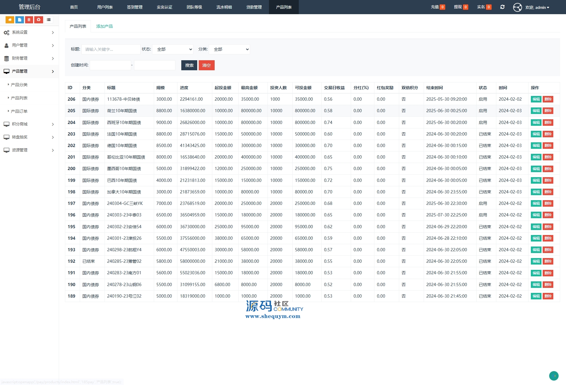Open the 分类 category dropdown
Image resolution: width=566 pixels, height=385 pixels.
click(x=229, y=49)
